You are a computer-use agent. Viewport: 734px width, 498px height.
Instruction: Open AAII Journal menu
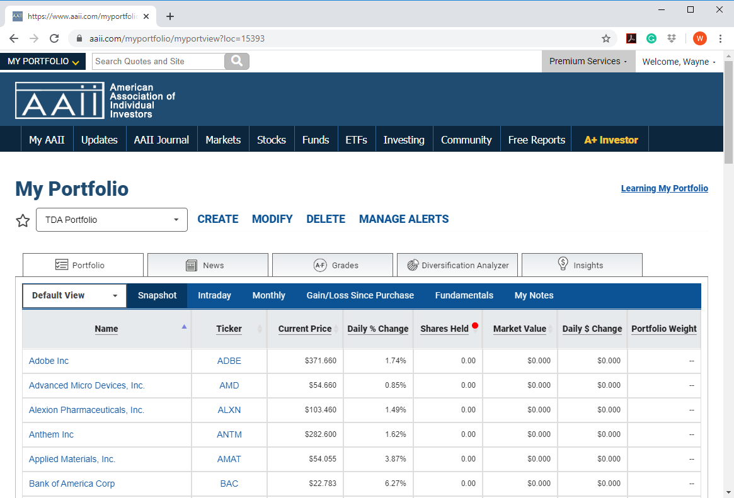click(161, 140)
